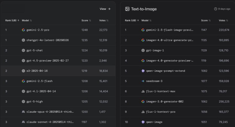Sort Text-to-Image table by Score column
Image resolution: width=235 pixels, height=127 pixels.
coord(206,20)
